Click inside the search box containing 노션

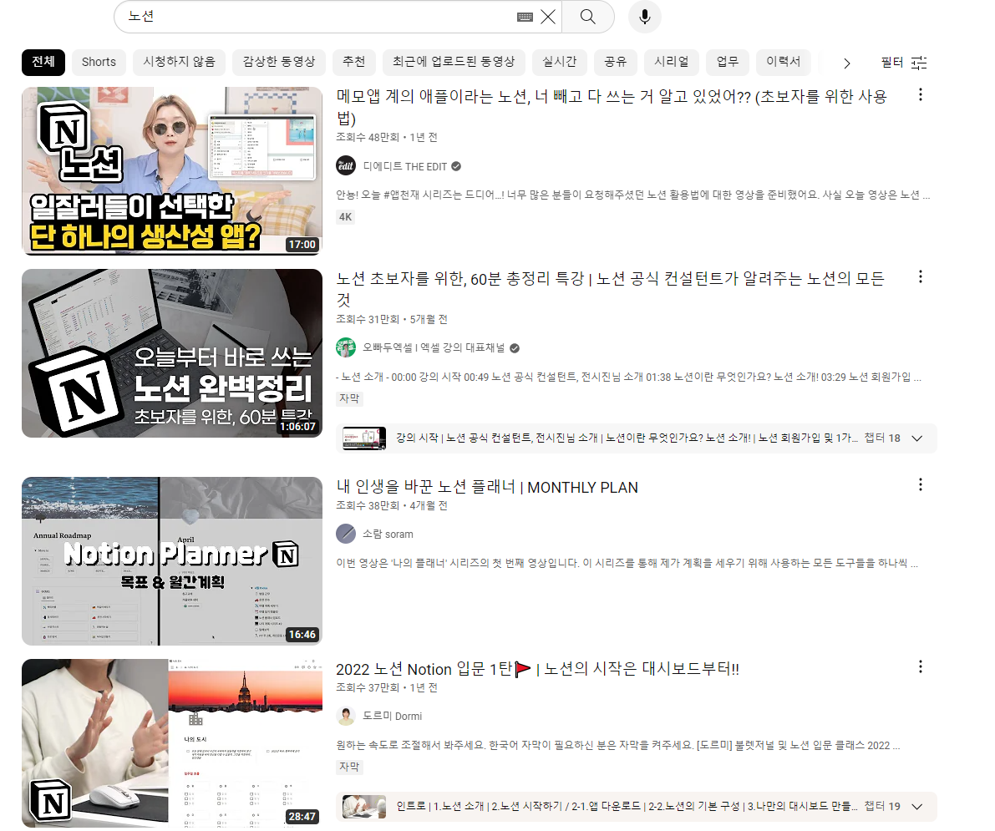(317, 17)
